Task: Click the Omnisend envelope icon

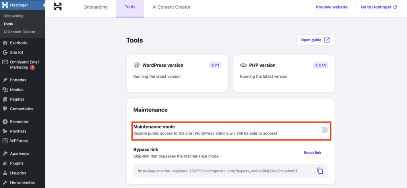Action: (5, 62)
